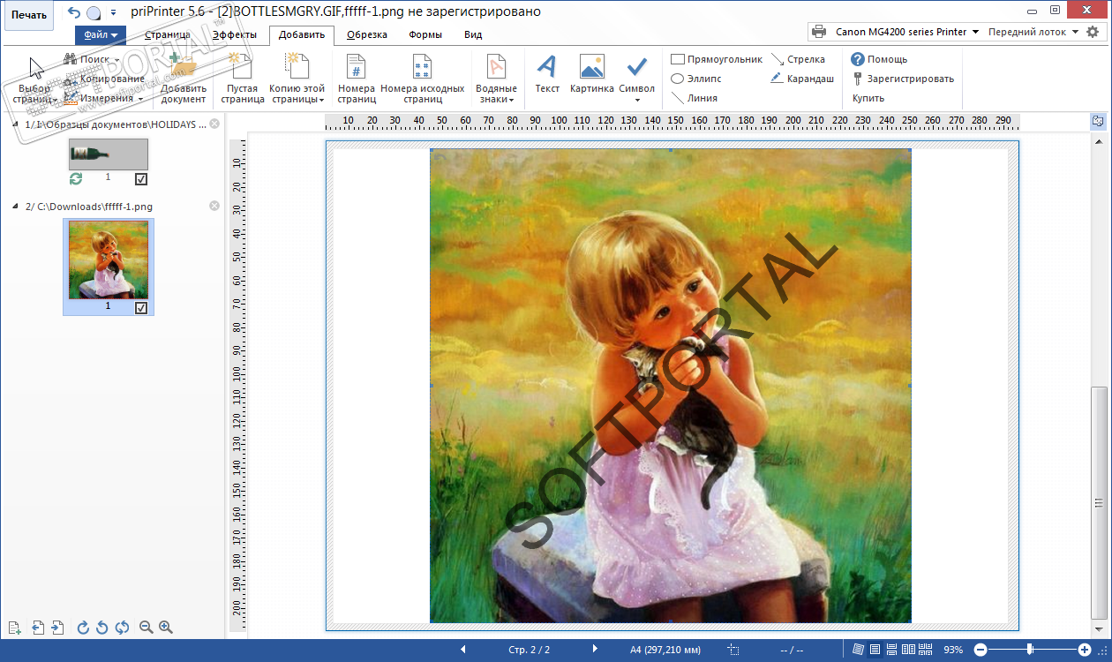Insert a Картинка

(592, 74)
